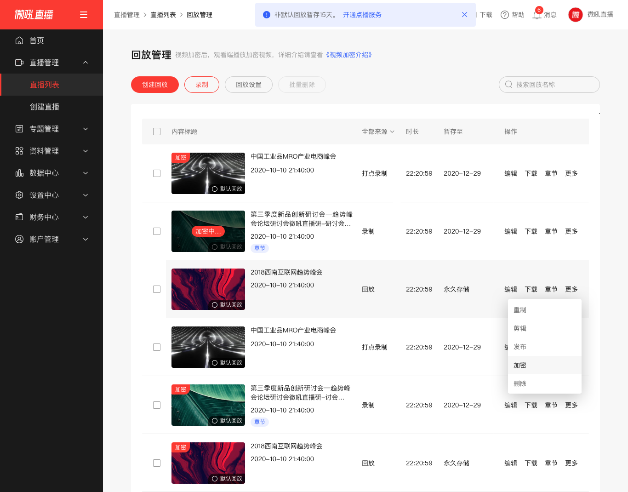Click the 录制 outlined button
Viewport: 628px width, 492px height.
tap(202, 85)
